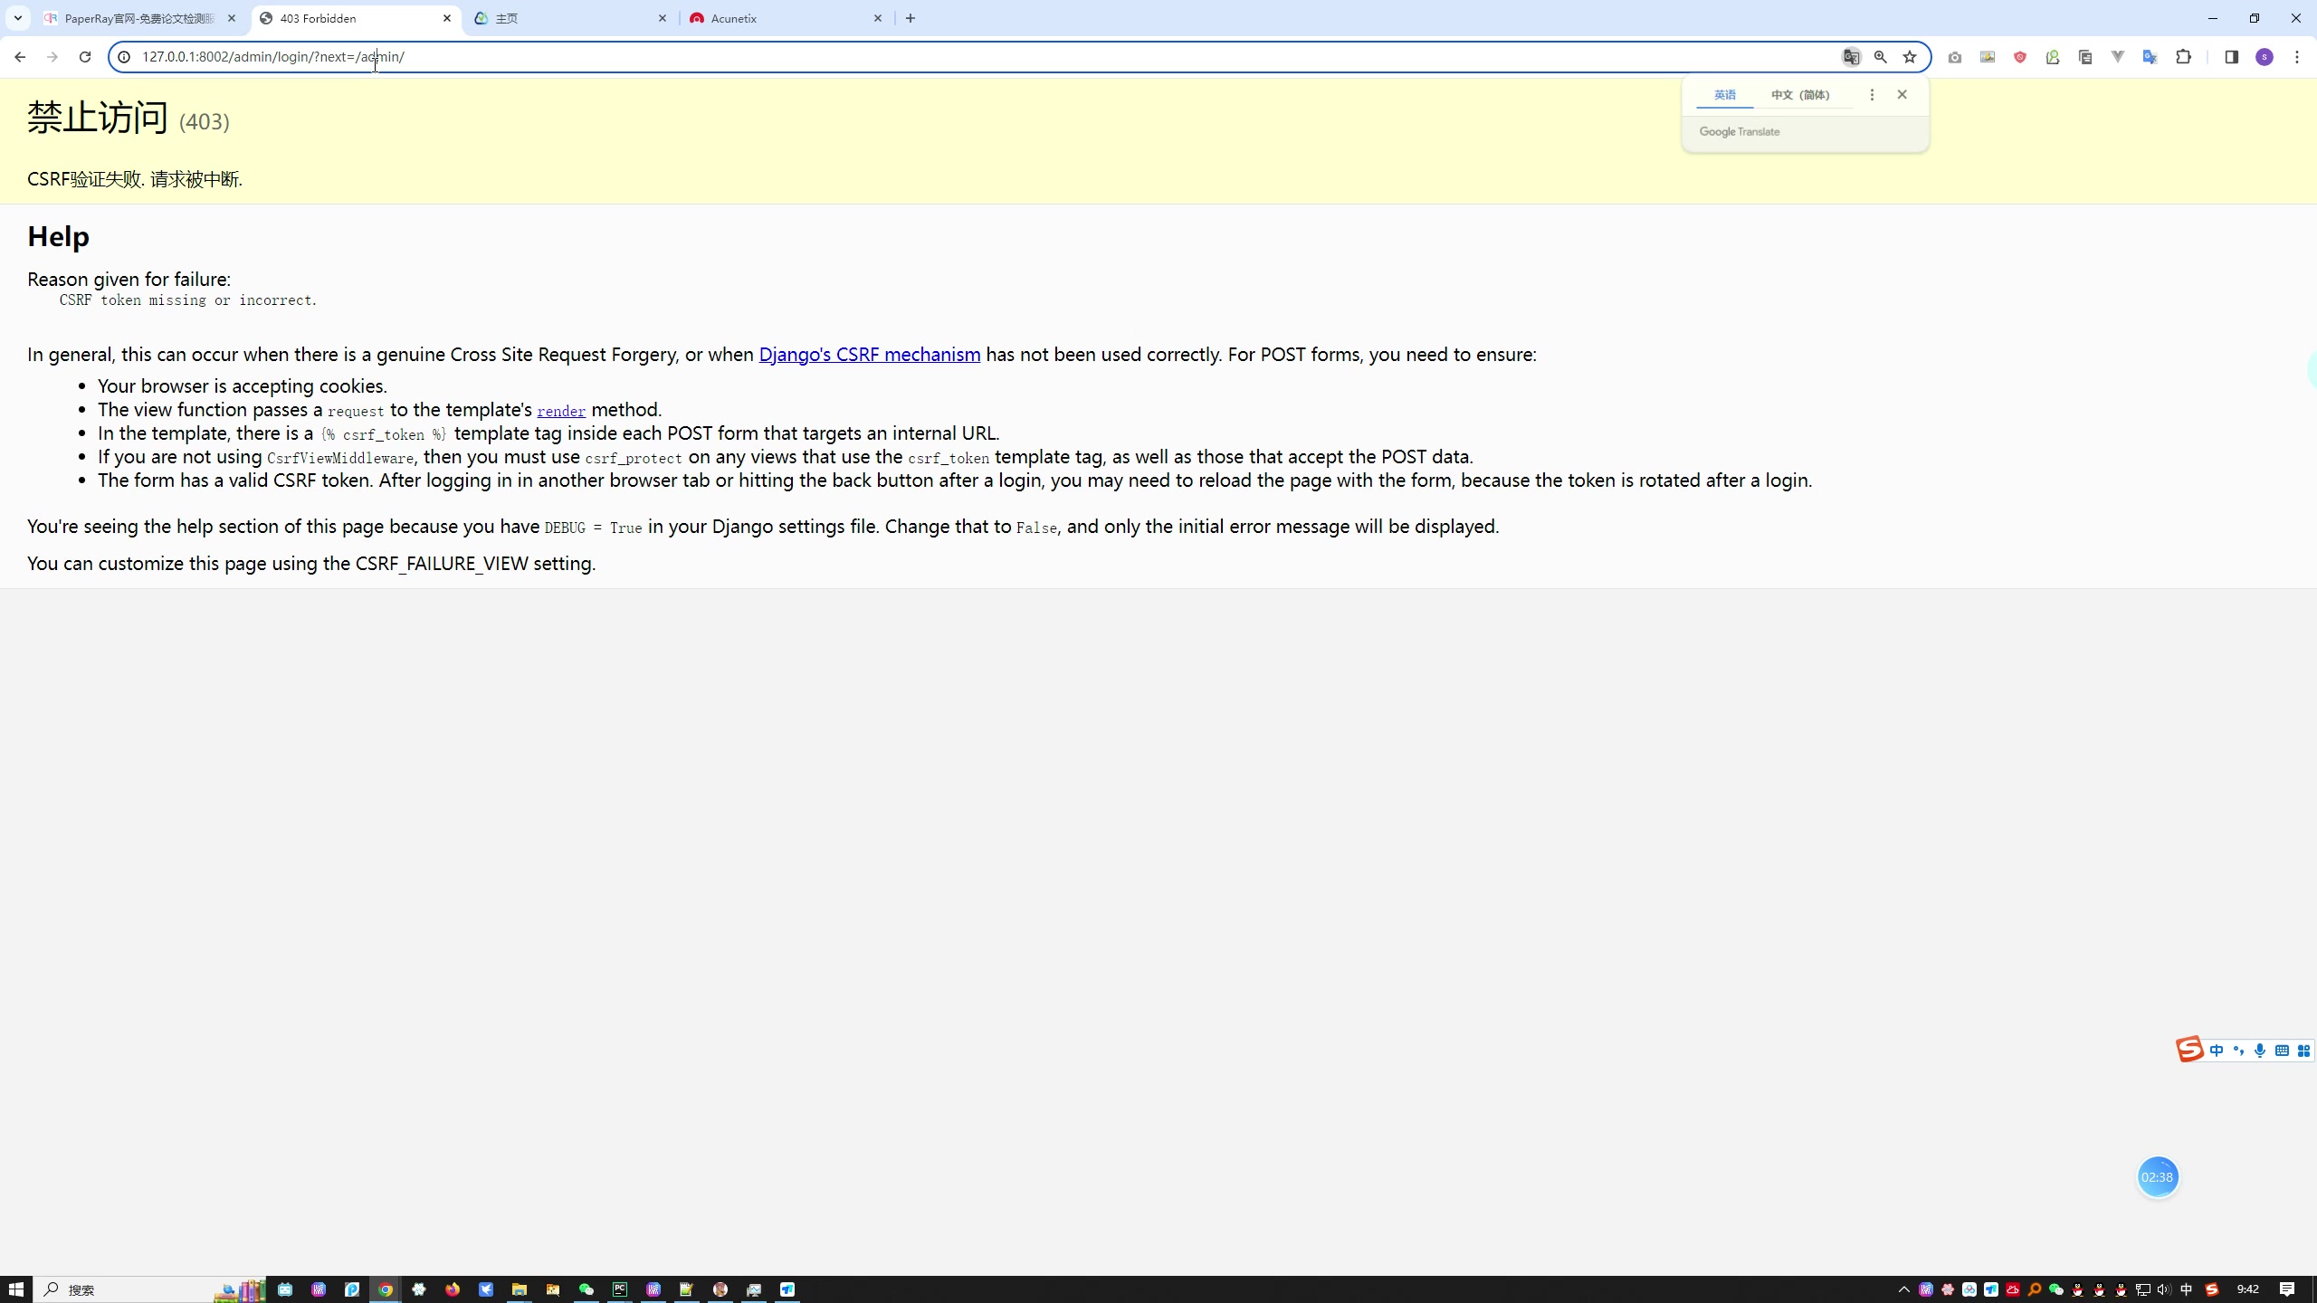The image size is (2317, 1303).
Task: Open File Explorer from the taskbar
Action: pyautogui.click(x=520, y=1289)
